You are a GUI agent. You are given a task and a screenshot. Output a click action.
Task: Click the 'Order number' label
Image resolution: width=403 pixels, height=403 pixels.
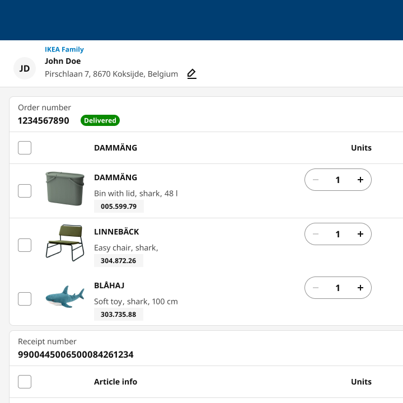tap(44, 107)
